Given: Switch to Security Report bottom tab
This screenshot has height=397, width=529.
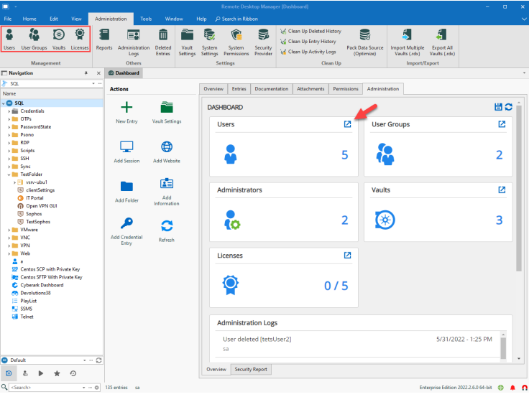Looking at the screenshot, I should tap(251, 370).
